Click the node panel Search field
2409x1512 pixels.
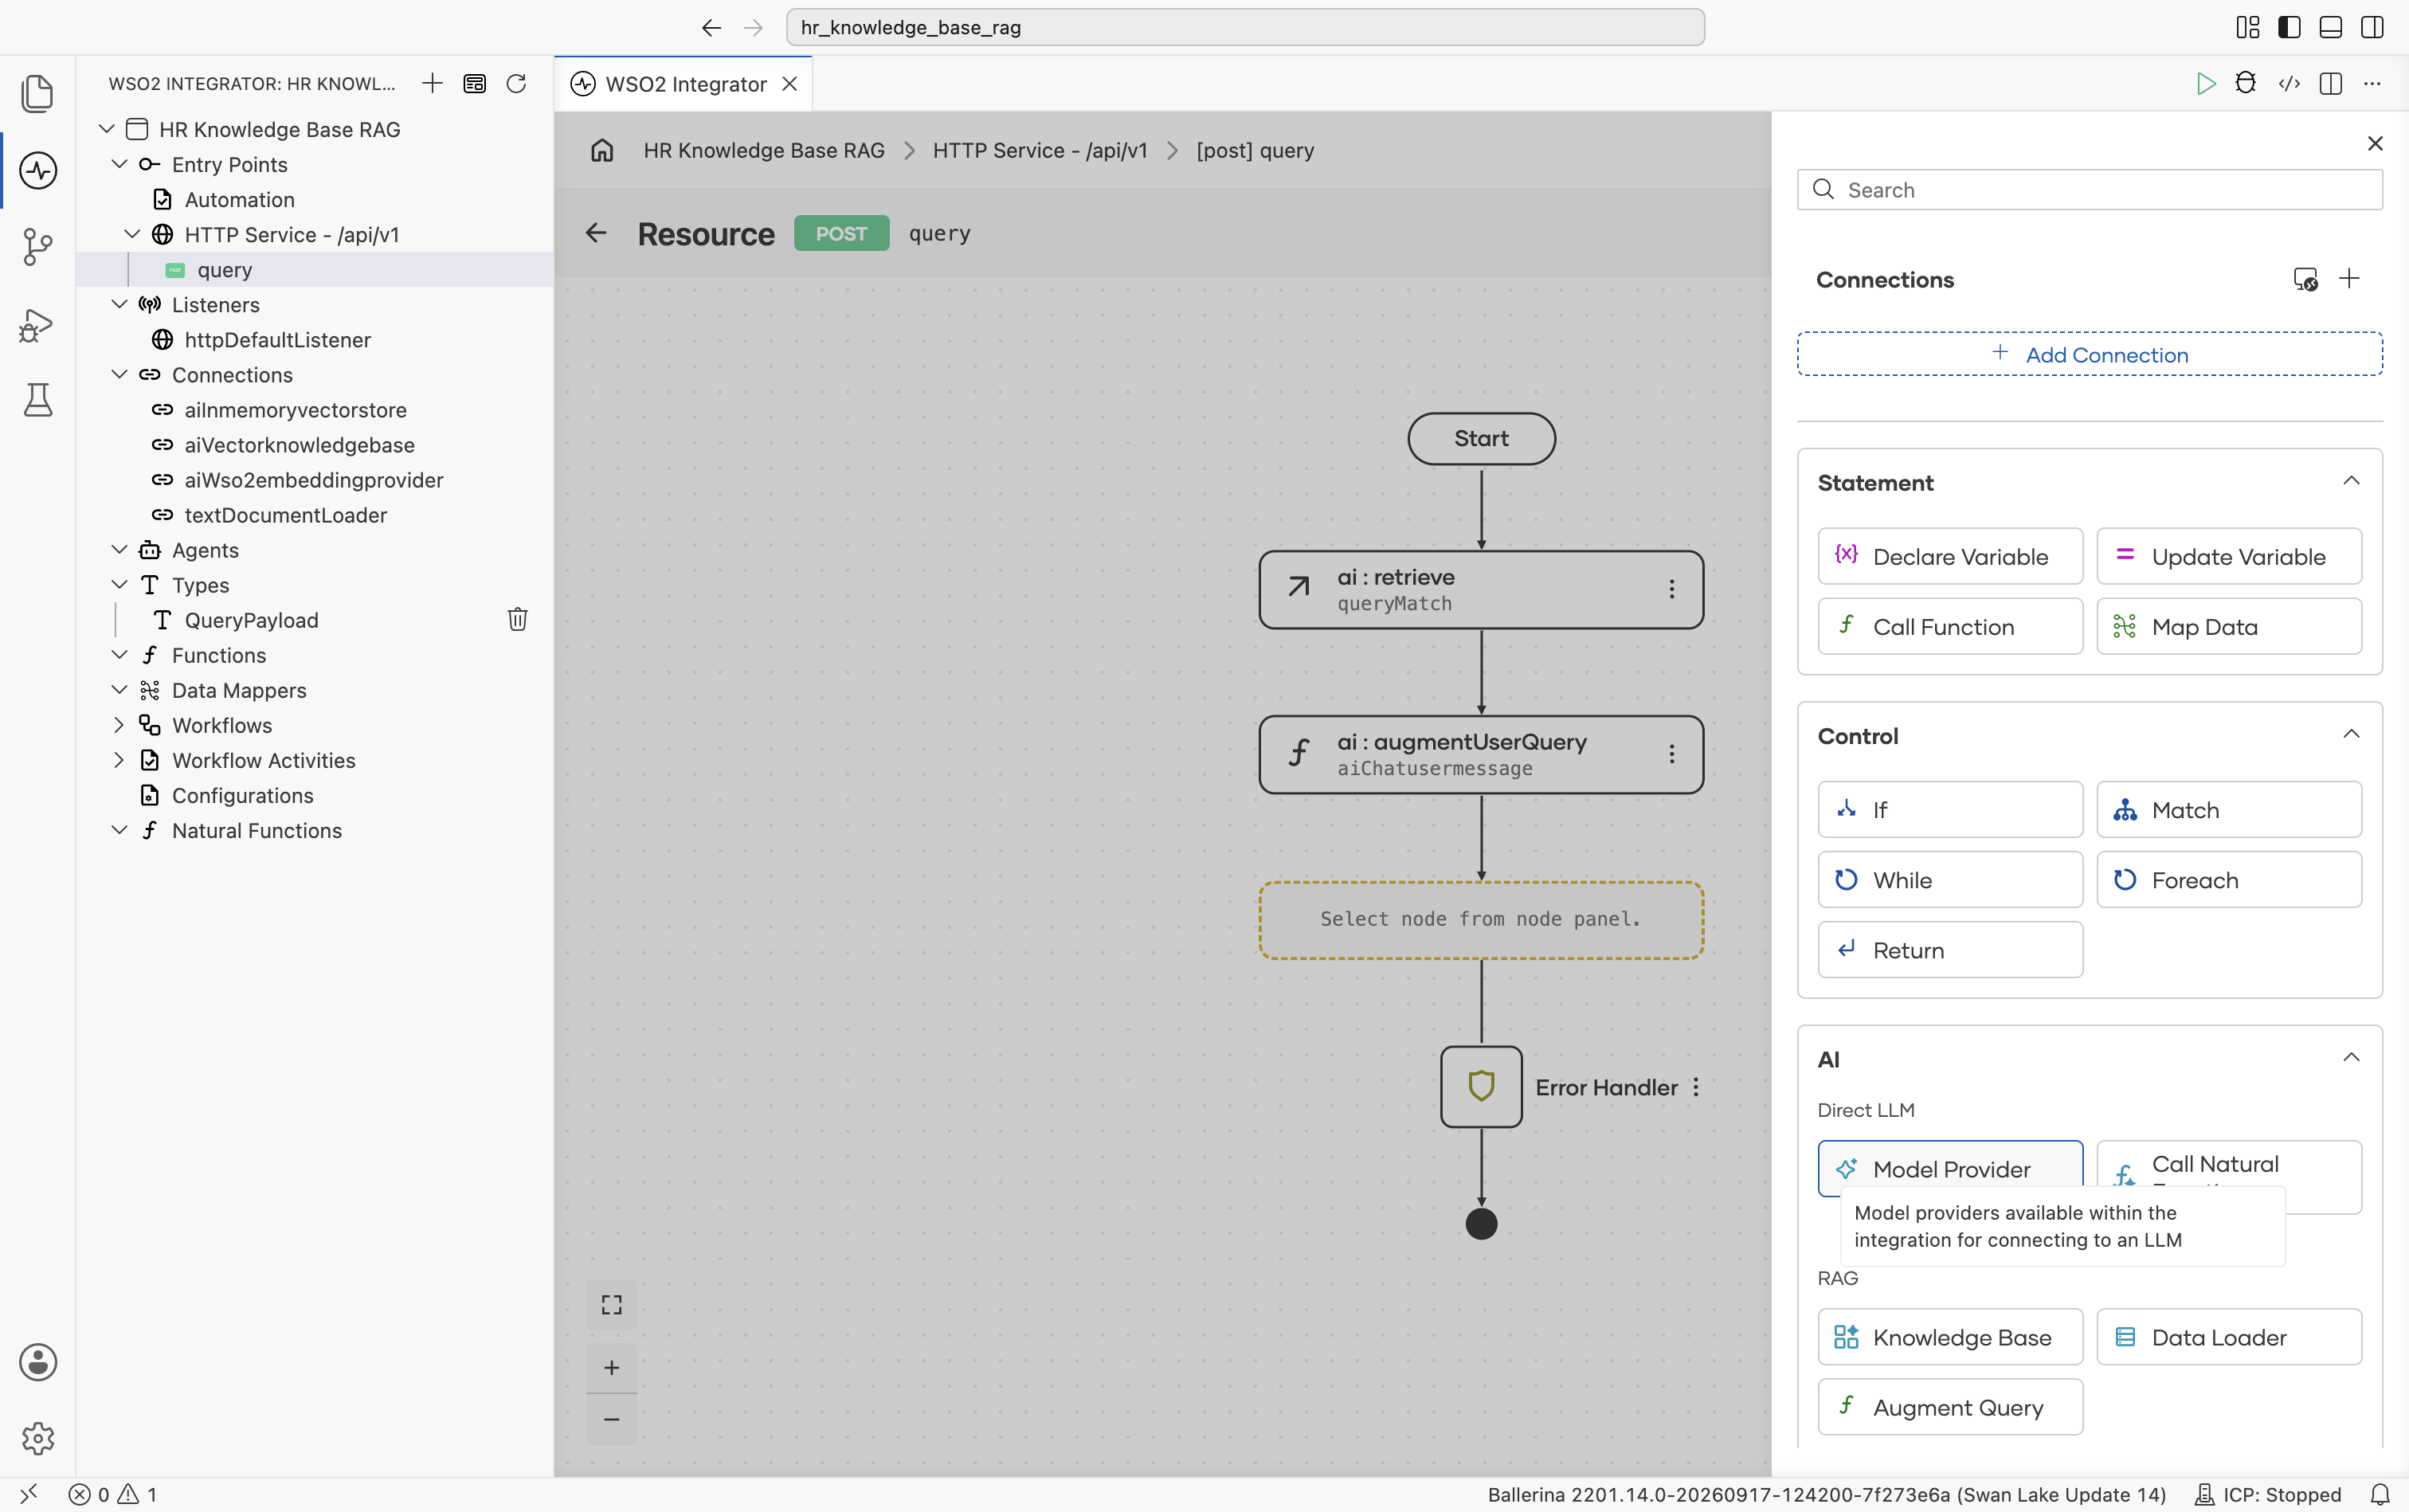[2090, 190]
